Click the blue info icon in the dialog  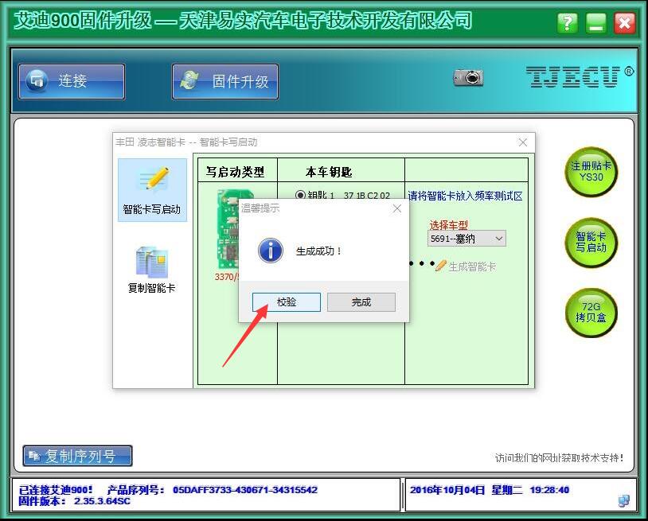coord(271,251)
